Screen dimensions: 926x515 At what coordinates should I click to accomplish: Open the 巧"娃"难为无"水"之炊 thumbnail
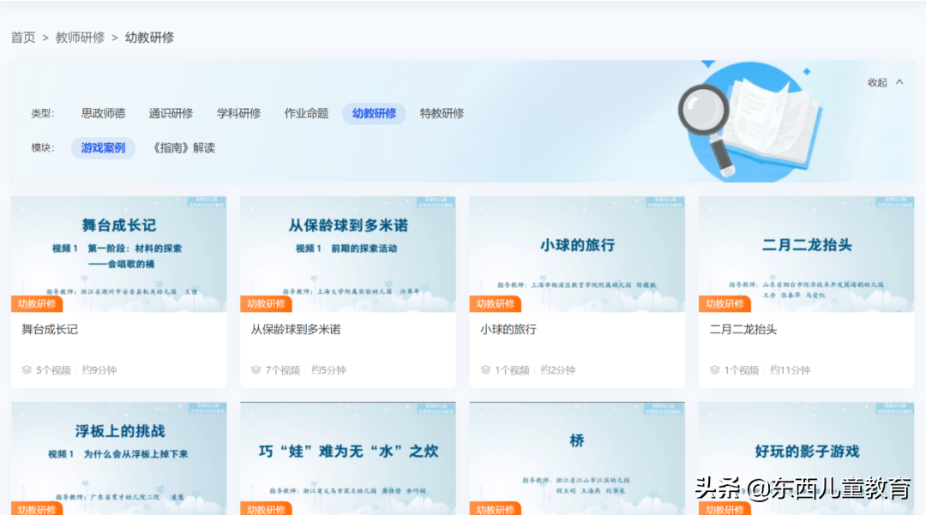(347, 450)
